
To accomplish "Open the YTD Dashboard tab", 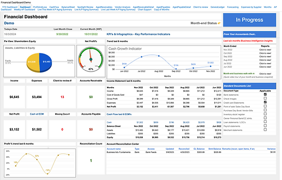I will [10, 7].
